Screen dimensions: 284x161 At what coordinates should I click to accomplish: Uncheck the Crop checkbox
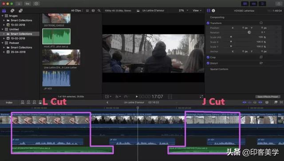[208, 57]
